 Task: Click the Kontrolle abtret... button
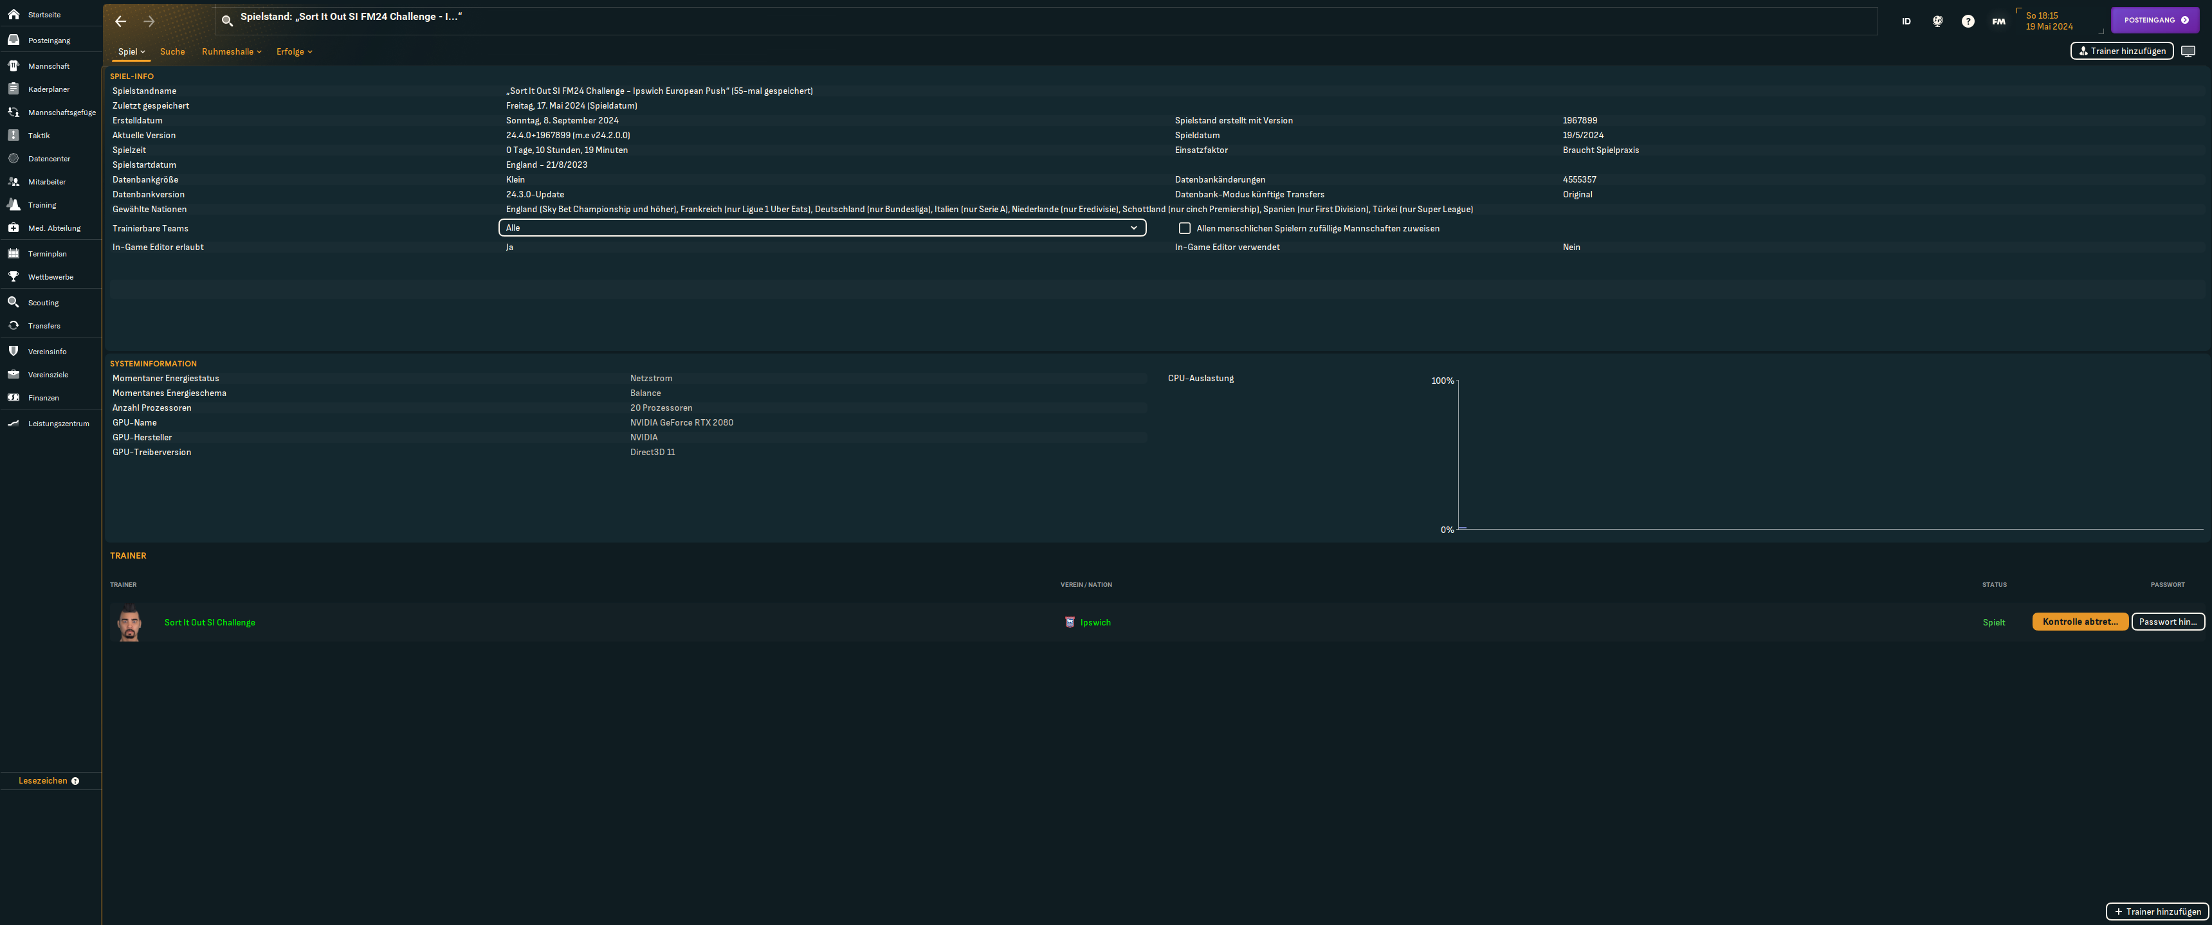coord(2079,622)
